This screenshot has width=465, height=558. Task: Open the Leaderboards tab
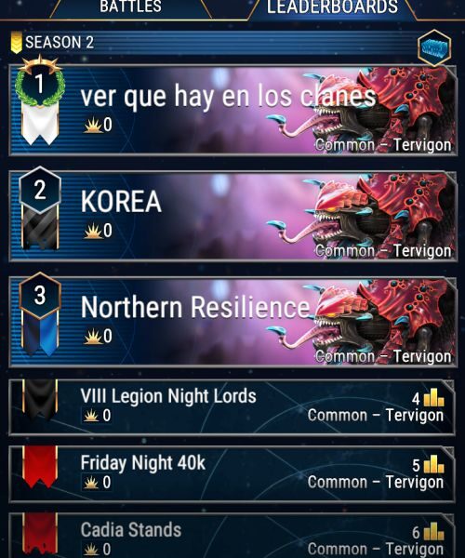click(x=332, y=7)
